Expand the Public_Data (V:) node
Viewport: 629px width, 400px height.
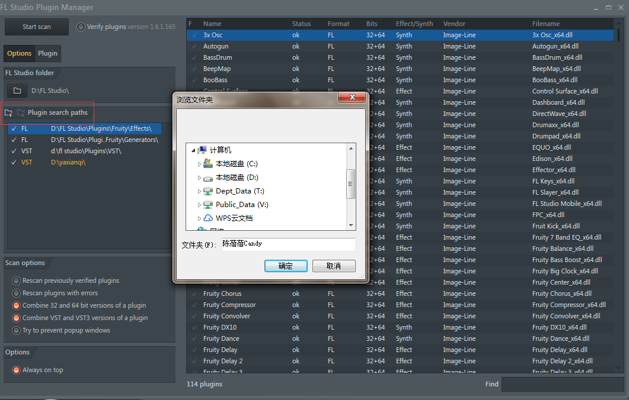click(x=199, y=205)
